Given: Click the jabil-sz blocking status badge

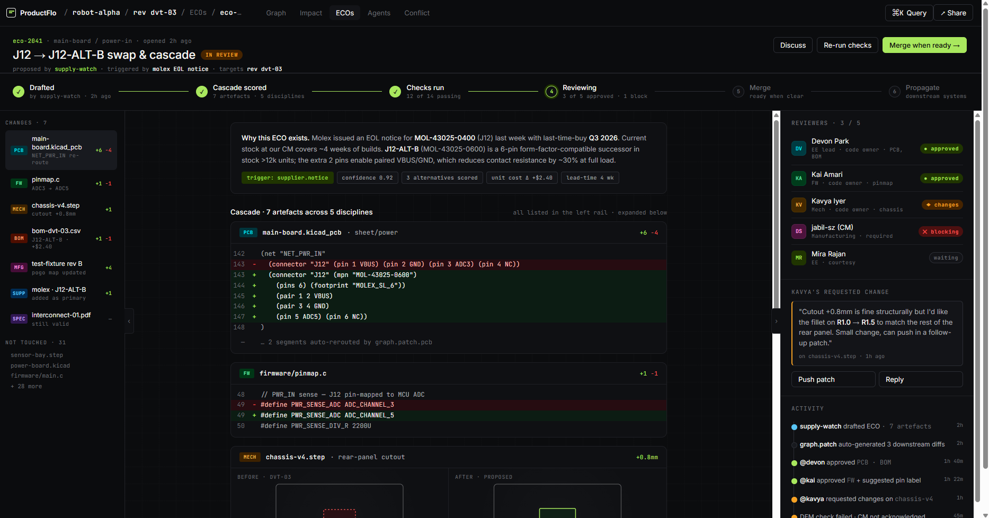Looking at the screenshot, I should [x=940, y=231].
